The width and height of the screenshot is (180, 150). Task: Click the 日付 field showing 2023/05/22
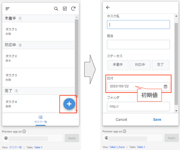coord(138,86)
